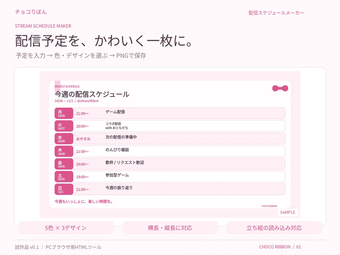Viewport: 340px width, 255px height.
Task: Click the おやすみ time label on Wednesday
Action: (83, 139)
